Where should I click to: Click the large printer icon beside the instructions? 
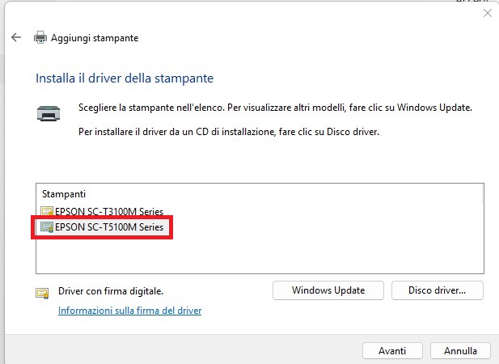(49, 113)
